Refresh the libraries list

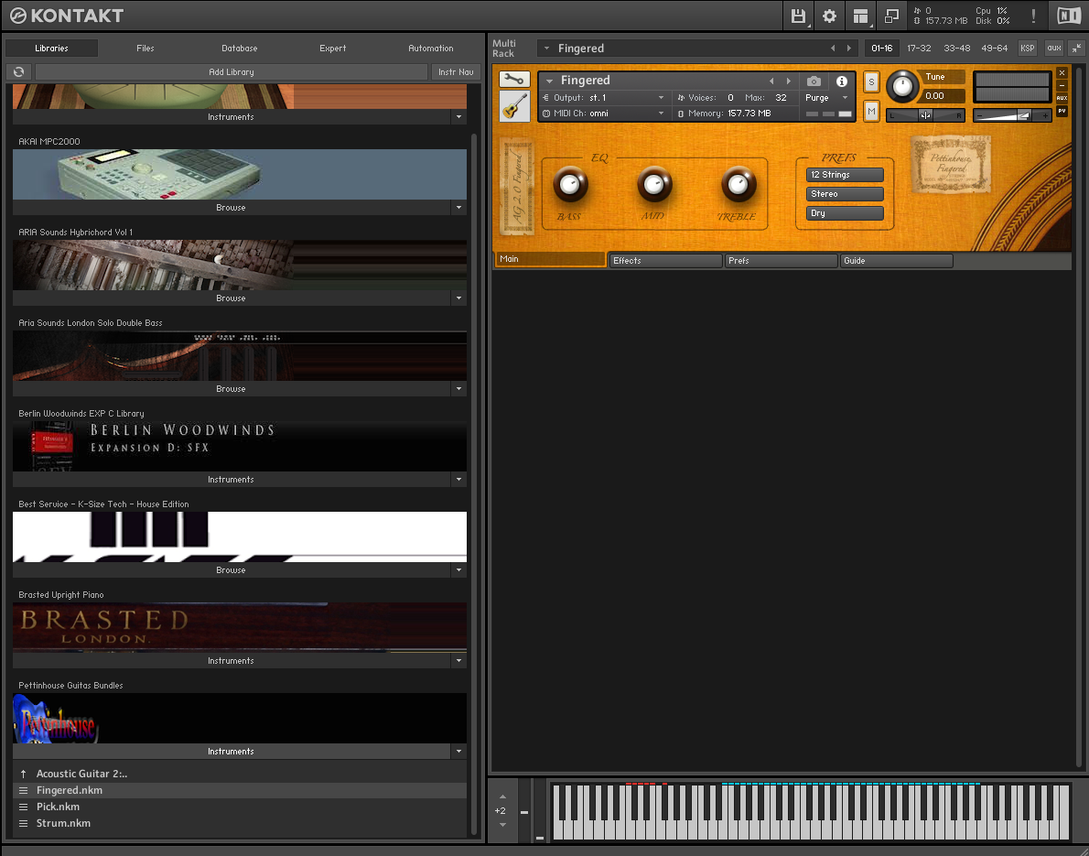pyautogui.click(x=18, y=71)
